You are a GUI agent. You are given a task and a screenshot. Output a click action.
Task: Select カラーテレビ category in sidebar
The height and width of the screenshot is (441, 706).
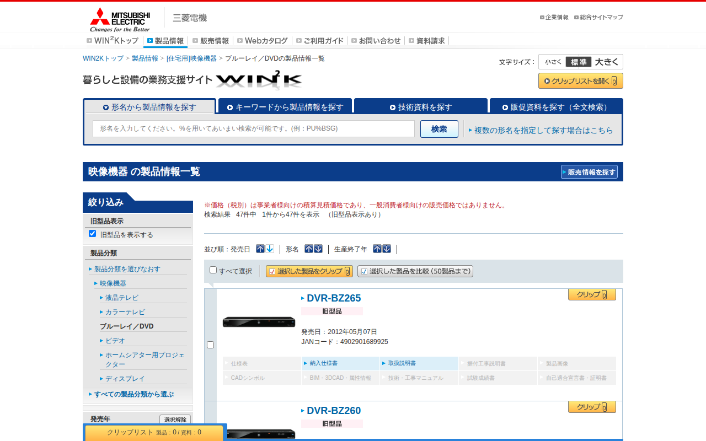[x=125, y=312]
